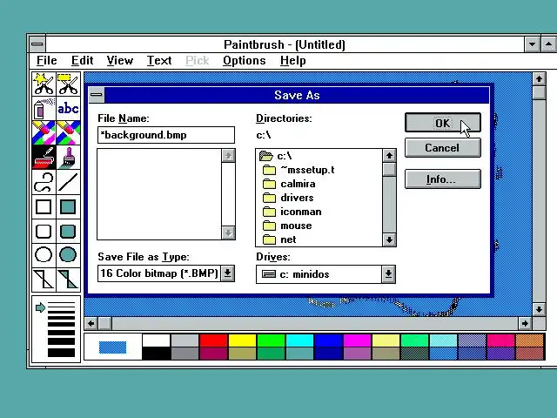Click the OK button

pyautogui.click(x=443, y=123)
